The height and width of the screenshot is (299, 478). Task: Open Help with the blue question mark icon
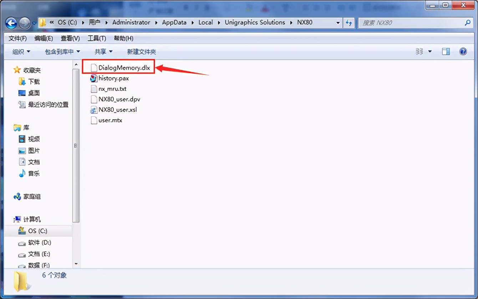pos(463,52)
